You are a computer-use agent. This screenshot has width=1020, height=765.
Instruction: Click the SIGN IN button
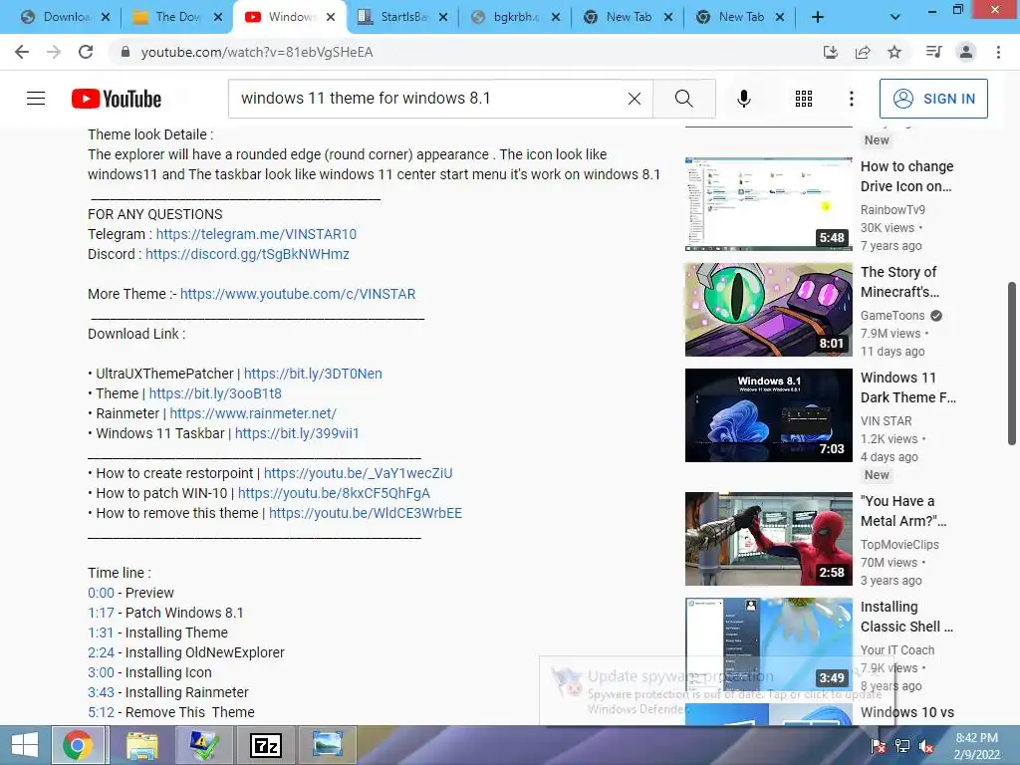(932, 99)
